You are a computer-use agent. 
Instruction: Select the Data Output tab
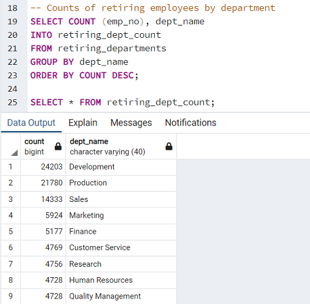click(31, 123)
